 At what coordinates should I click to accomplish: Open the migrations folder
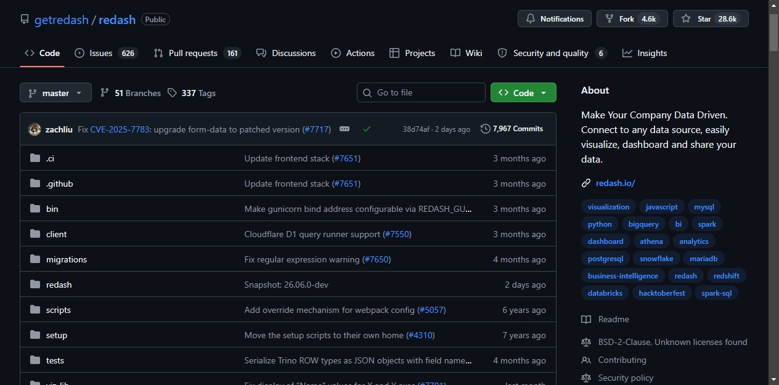(67, 259)
